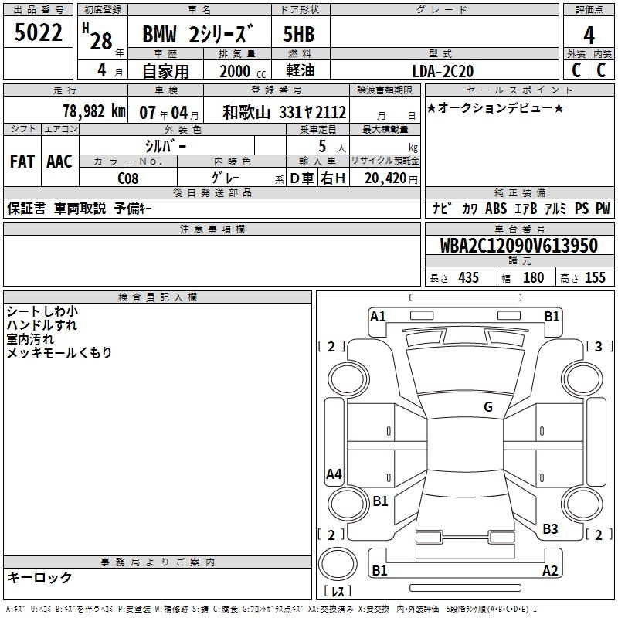Click the 予備キー shipped item
Image resolution: width=618 pixels, height=618 pixels.
pos(133,208)
